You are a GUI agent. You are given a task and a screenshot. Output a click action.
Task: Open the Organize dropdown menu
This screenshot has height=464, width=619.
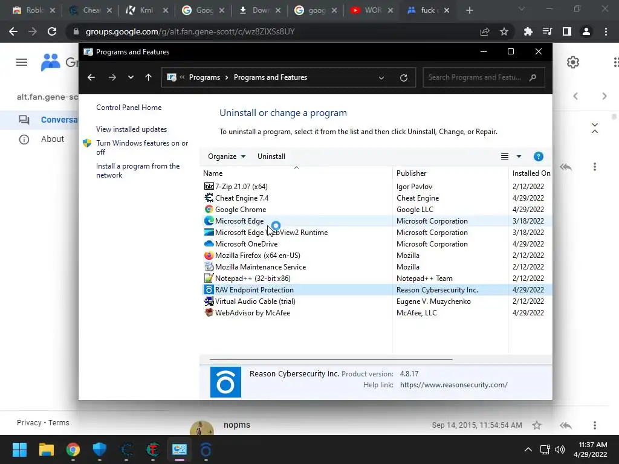click(x=227, y=156)
